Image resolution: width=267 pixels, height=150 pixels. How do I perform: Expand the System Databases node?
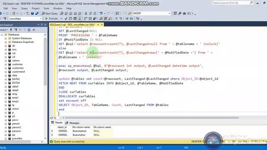pyautogui.click(x=5, y=38)
